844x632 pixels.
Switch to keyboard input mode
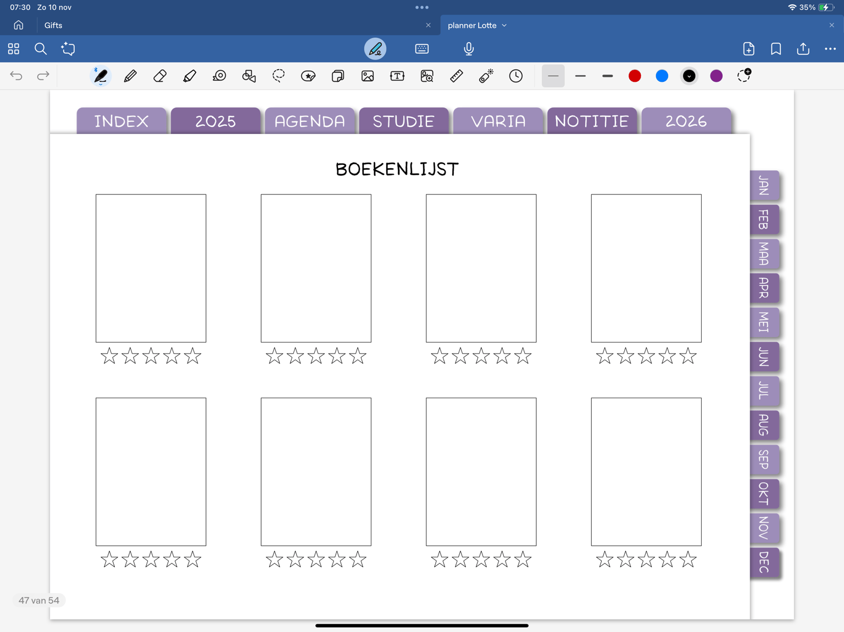tap(422, 49)
